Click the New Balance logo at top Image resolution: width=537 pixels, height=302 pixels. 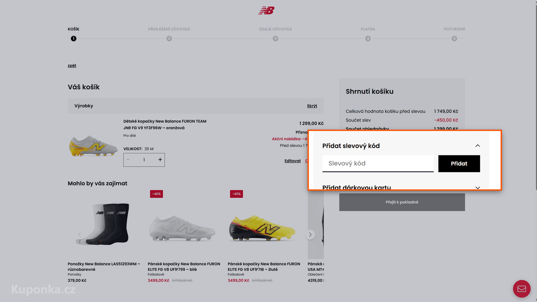[266, 10]
